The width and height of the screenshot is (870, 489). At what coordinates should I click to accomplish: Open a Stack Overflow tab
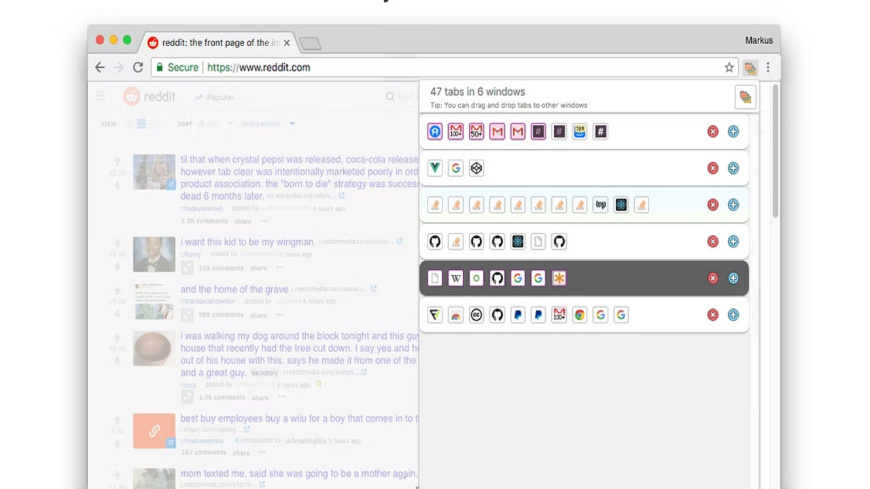tap(434, 204)
